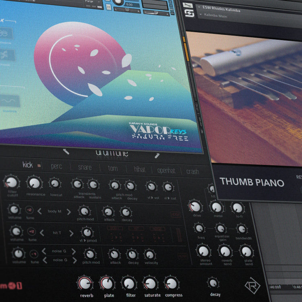Select previous drumtone preset arrow
The image size is (302, 302).
[66, 151]
